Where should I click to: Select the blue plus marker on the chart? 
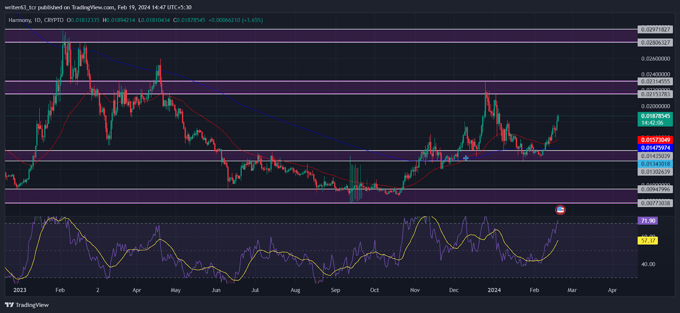coord(466,158)
